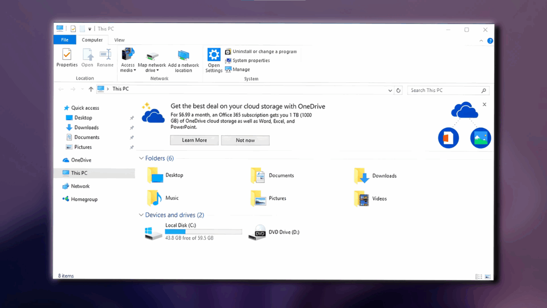The image size is (547, 308).
Task: Open the Videos folder icon
Action: pyautogui.click(x=362, y=199)
